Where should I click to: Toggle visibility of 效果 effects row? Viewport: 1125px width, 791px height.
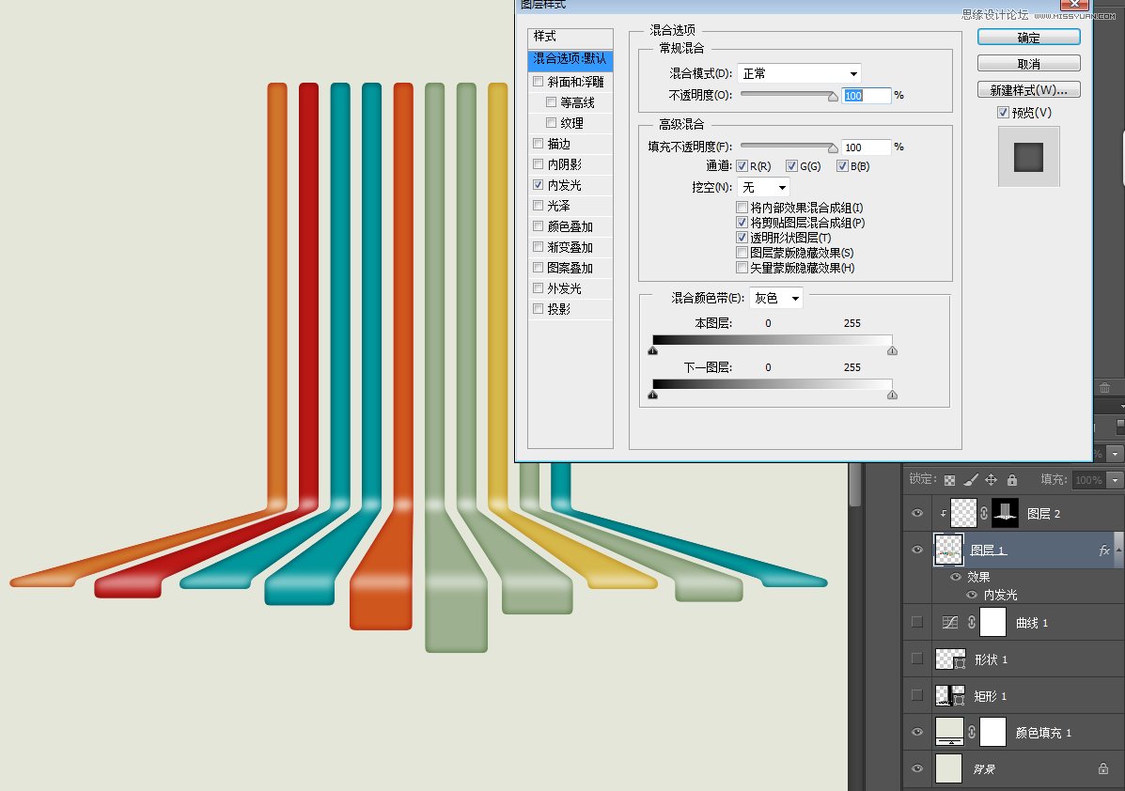click(956, 577)
